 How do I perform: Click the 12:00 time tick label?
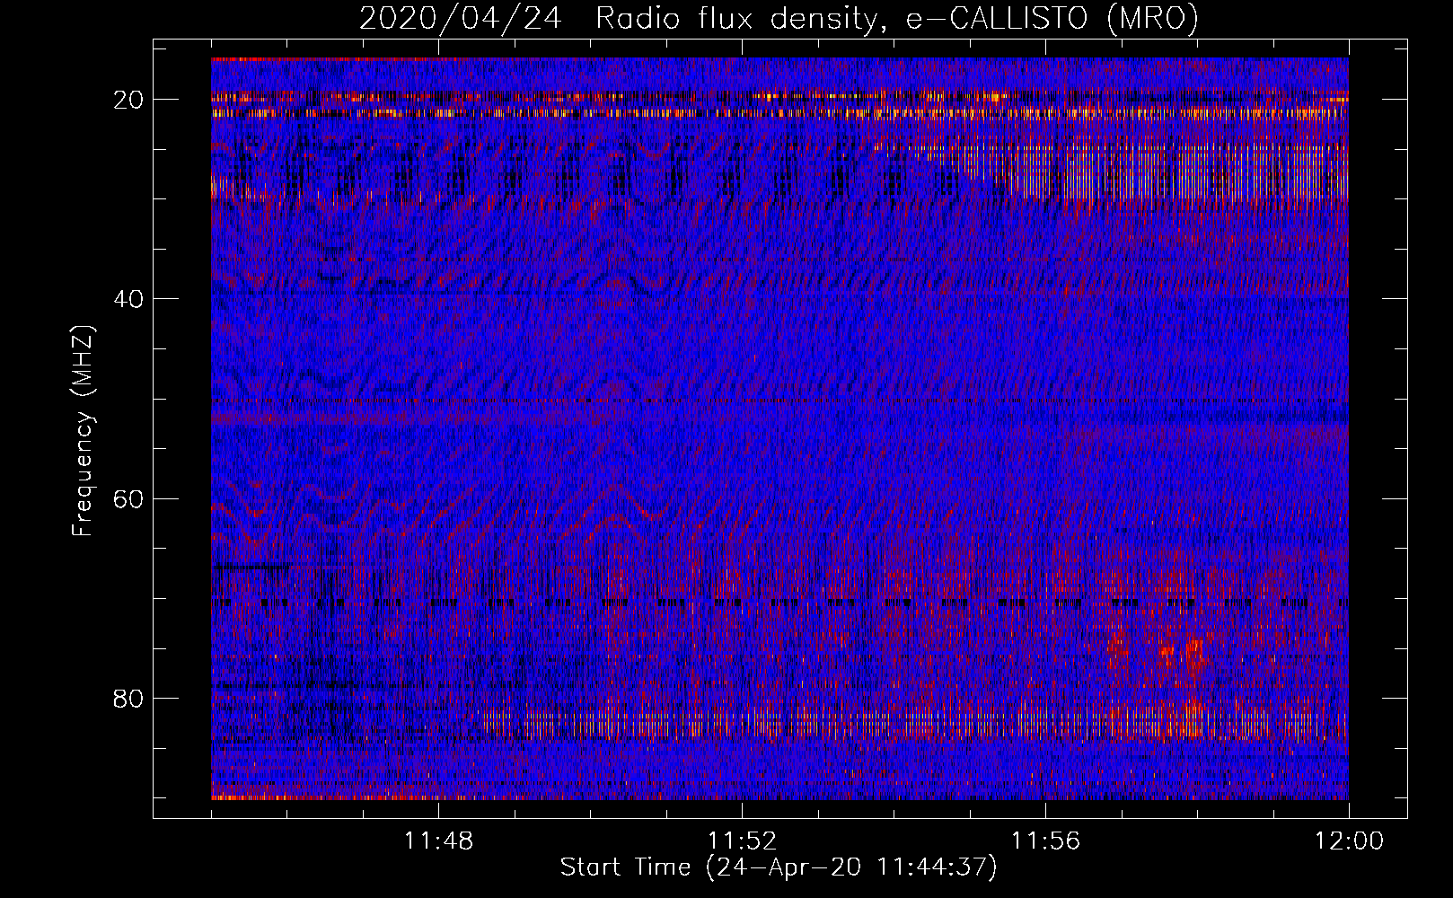(x=1349, y=841)
